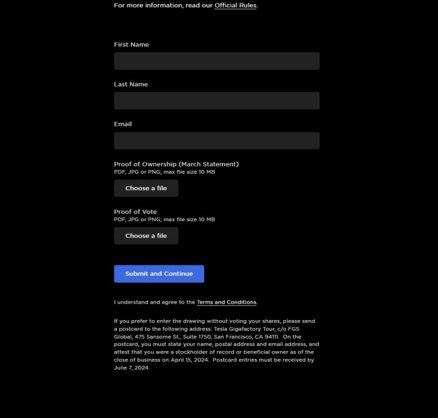Click the file format hint under Proof of Ownership
The width and height of the screenshot is (438, 418).
click(164, 172)
